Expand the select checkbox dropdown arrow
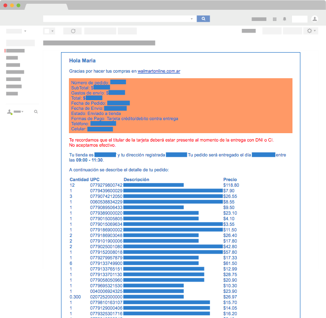The image size is (326, 318). pos(52,31)
